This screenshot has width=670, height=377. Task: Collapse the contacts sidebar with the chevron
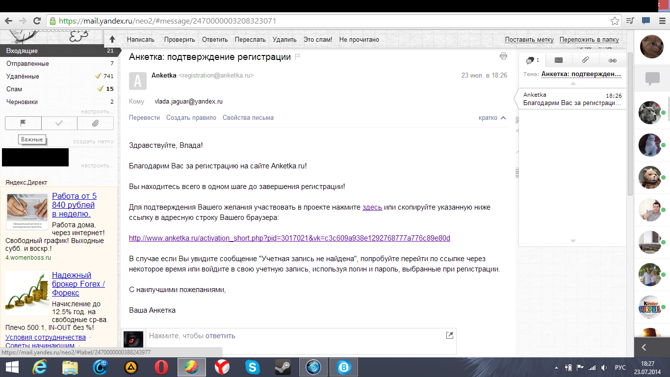644,348
